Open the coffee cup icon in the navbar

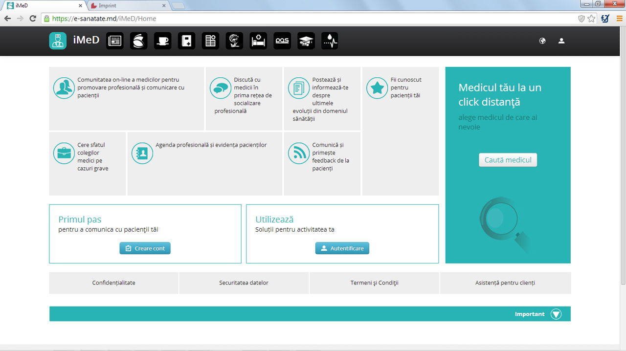pyautogui.click(x=162, y=41)
